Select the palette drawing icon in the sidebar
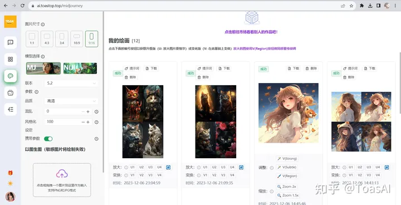The height and width of the screenshot is (205, 401). pos(11,76)
